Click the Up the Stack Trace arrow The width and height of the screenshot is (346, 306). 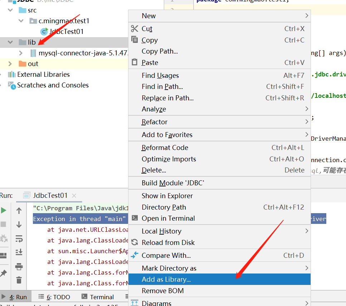(19, 211)
